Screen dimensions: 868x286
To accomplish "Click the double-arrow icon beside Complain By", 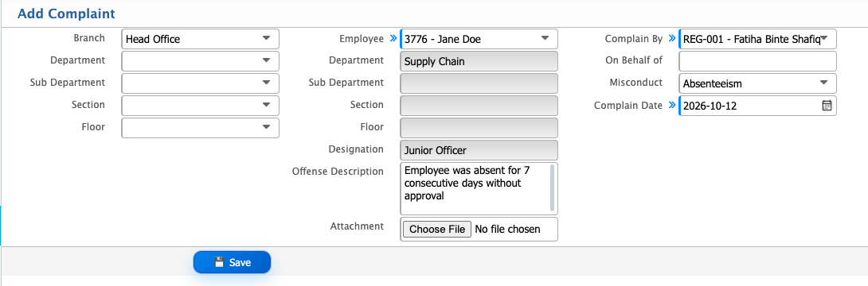I will pos(672,39).
